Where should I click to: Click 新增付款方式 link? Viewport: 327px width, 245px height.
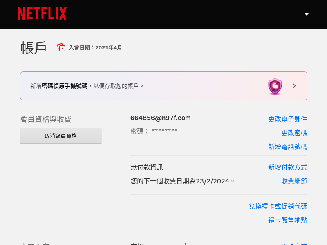(x=288, y=167)
